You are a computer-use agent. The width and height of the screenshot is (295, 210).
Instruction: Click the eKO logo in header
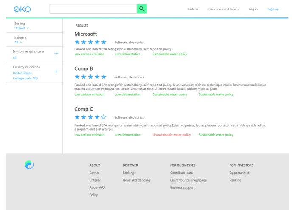pyautogui.click(x=22, y=9)
